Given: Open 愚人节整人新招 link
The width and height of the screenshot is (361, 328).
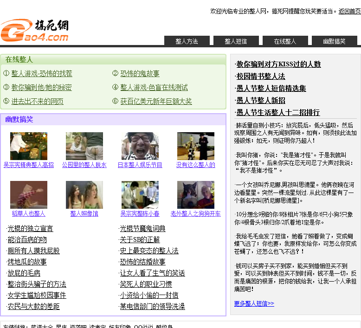Looking at the screenshot, I should tap(261, 100).
